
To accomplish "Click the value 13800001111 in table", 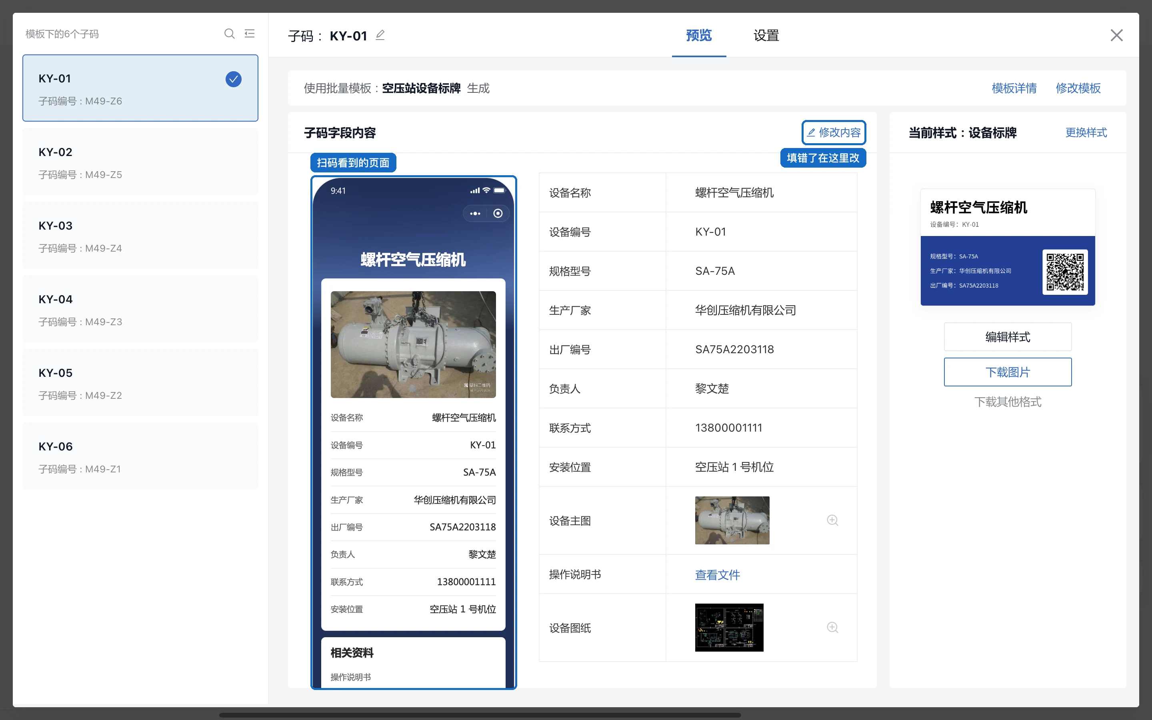I will [729, 428].
